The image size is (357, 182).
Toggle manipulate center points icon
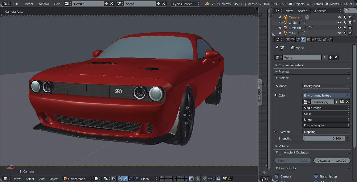tap(114, 179)
